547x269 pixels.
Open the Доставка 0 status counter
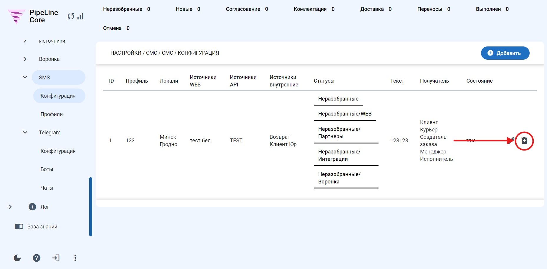376,9
